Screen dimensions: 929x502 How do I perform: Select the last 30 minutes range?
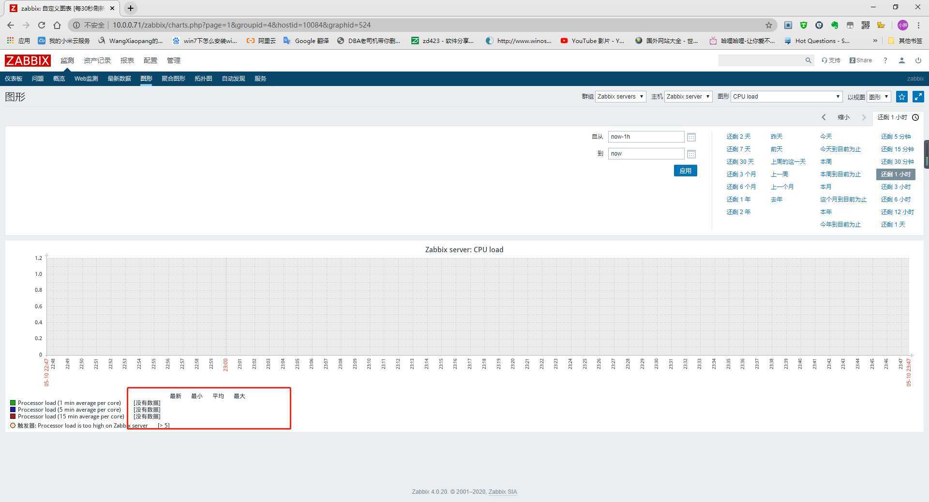[897, 162]
